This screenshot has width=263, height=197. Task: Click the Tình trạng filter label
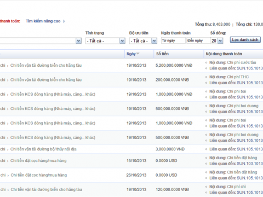[x=95, y=33]
